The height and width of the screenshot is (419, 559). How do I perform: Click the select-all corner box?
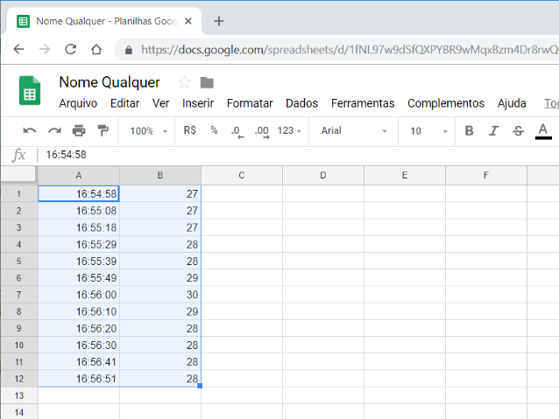click(18, 175)
